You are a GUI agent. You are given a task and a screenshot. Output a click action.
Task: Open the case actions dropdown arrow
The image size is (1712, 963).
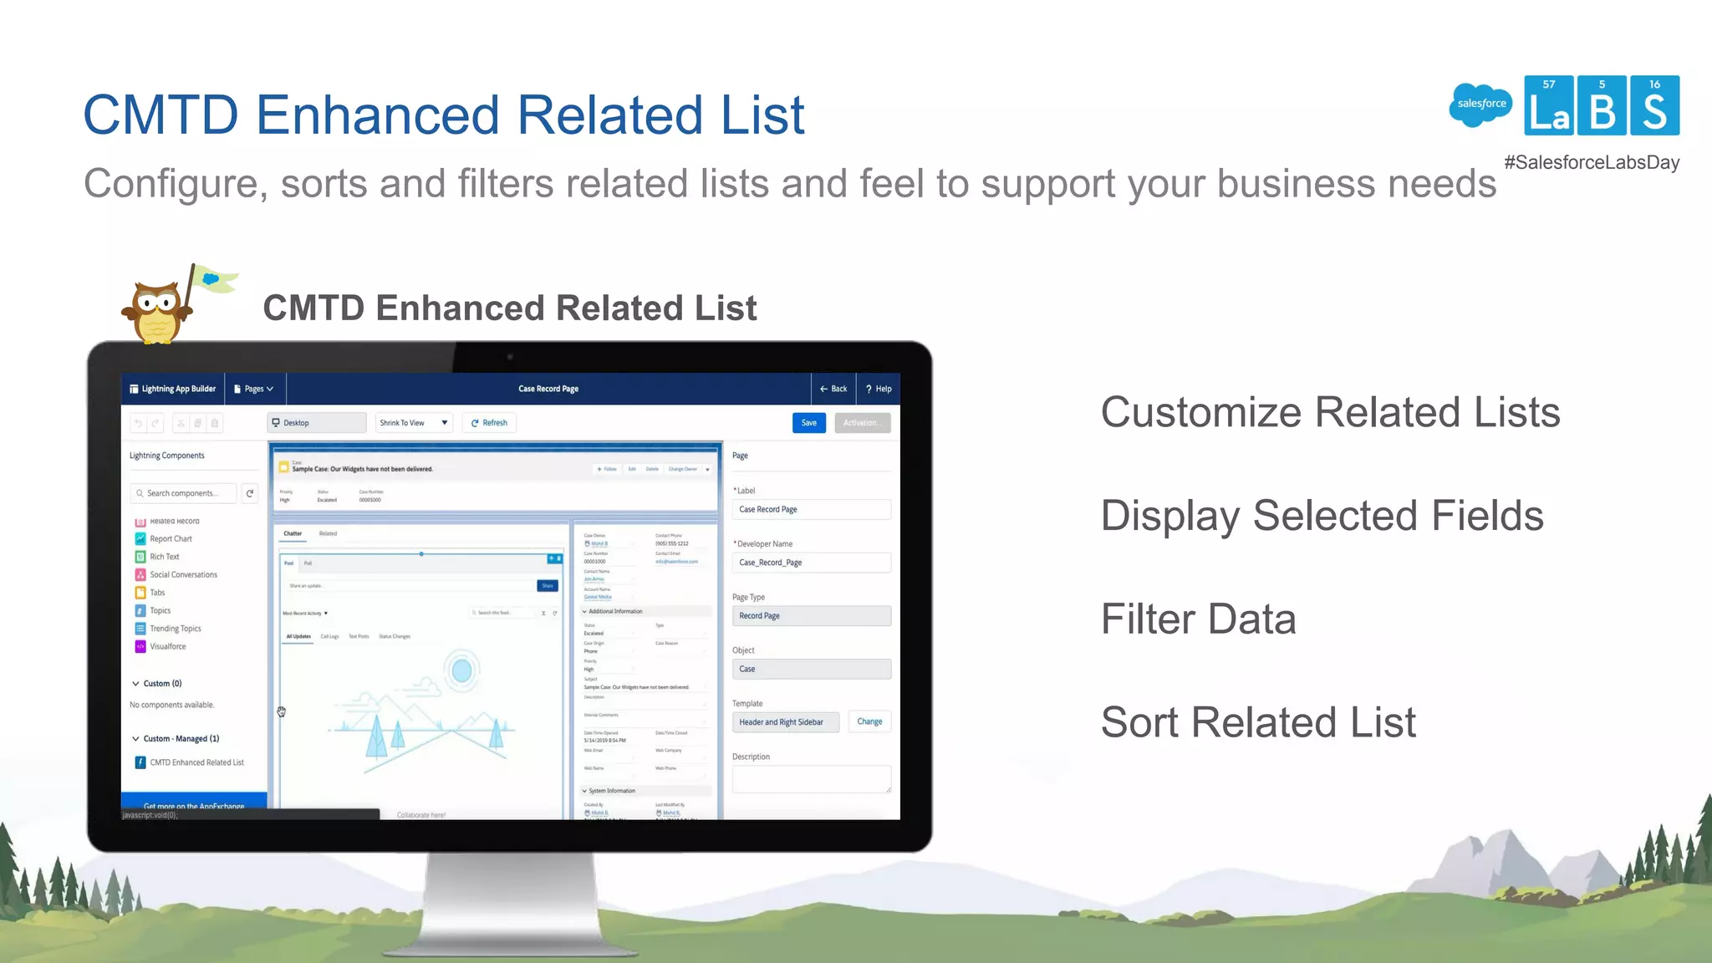pyautogui.click(x=707, y=470)
